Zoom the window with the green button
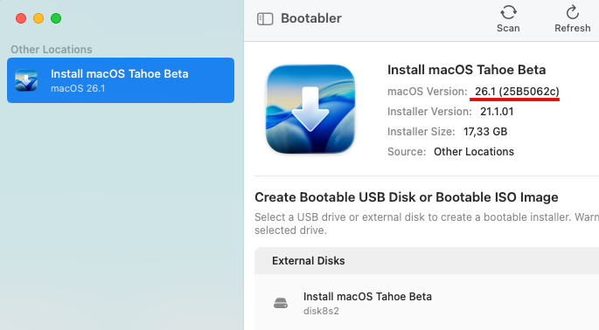This screenshot has height=330, width=599. click(x=56, y=18)
